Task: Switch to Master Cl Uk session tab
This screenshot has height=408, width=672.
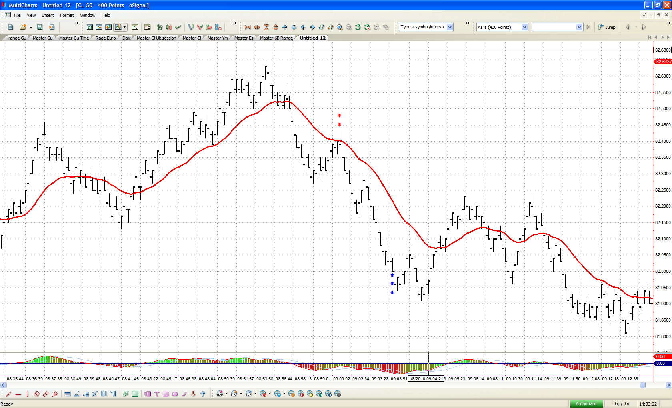Action: (x=156, y=38)
